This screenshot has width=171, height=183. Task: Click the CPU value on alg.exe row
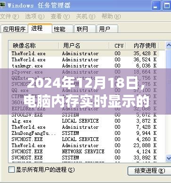pos(117,121)
